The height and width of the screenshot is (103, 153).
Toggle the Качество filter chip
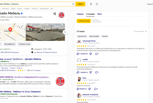click(105, 36)
